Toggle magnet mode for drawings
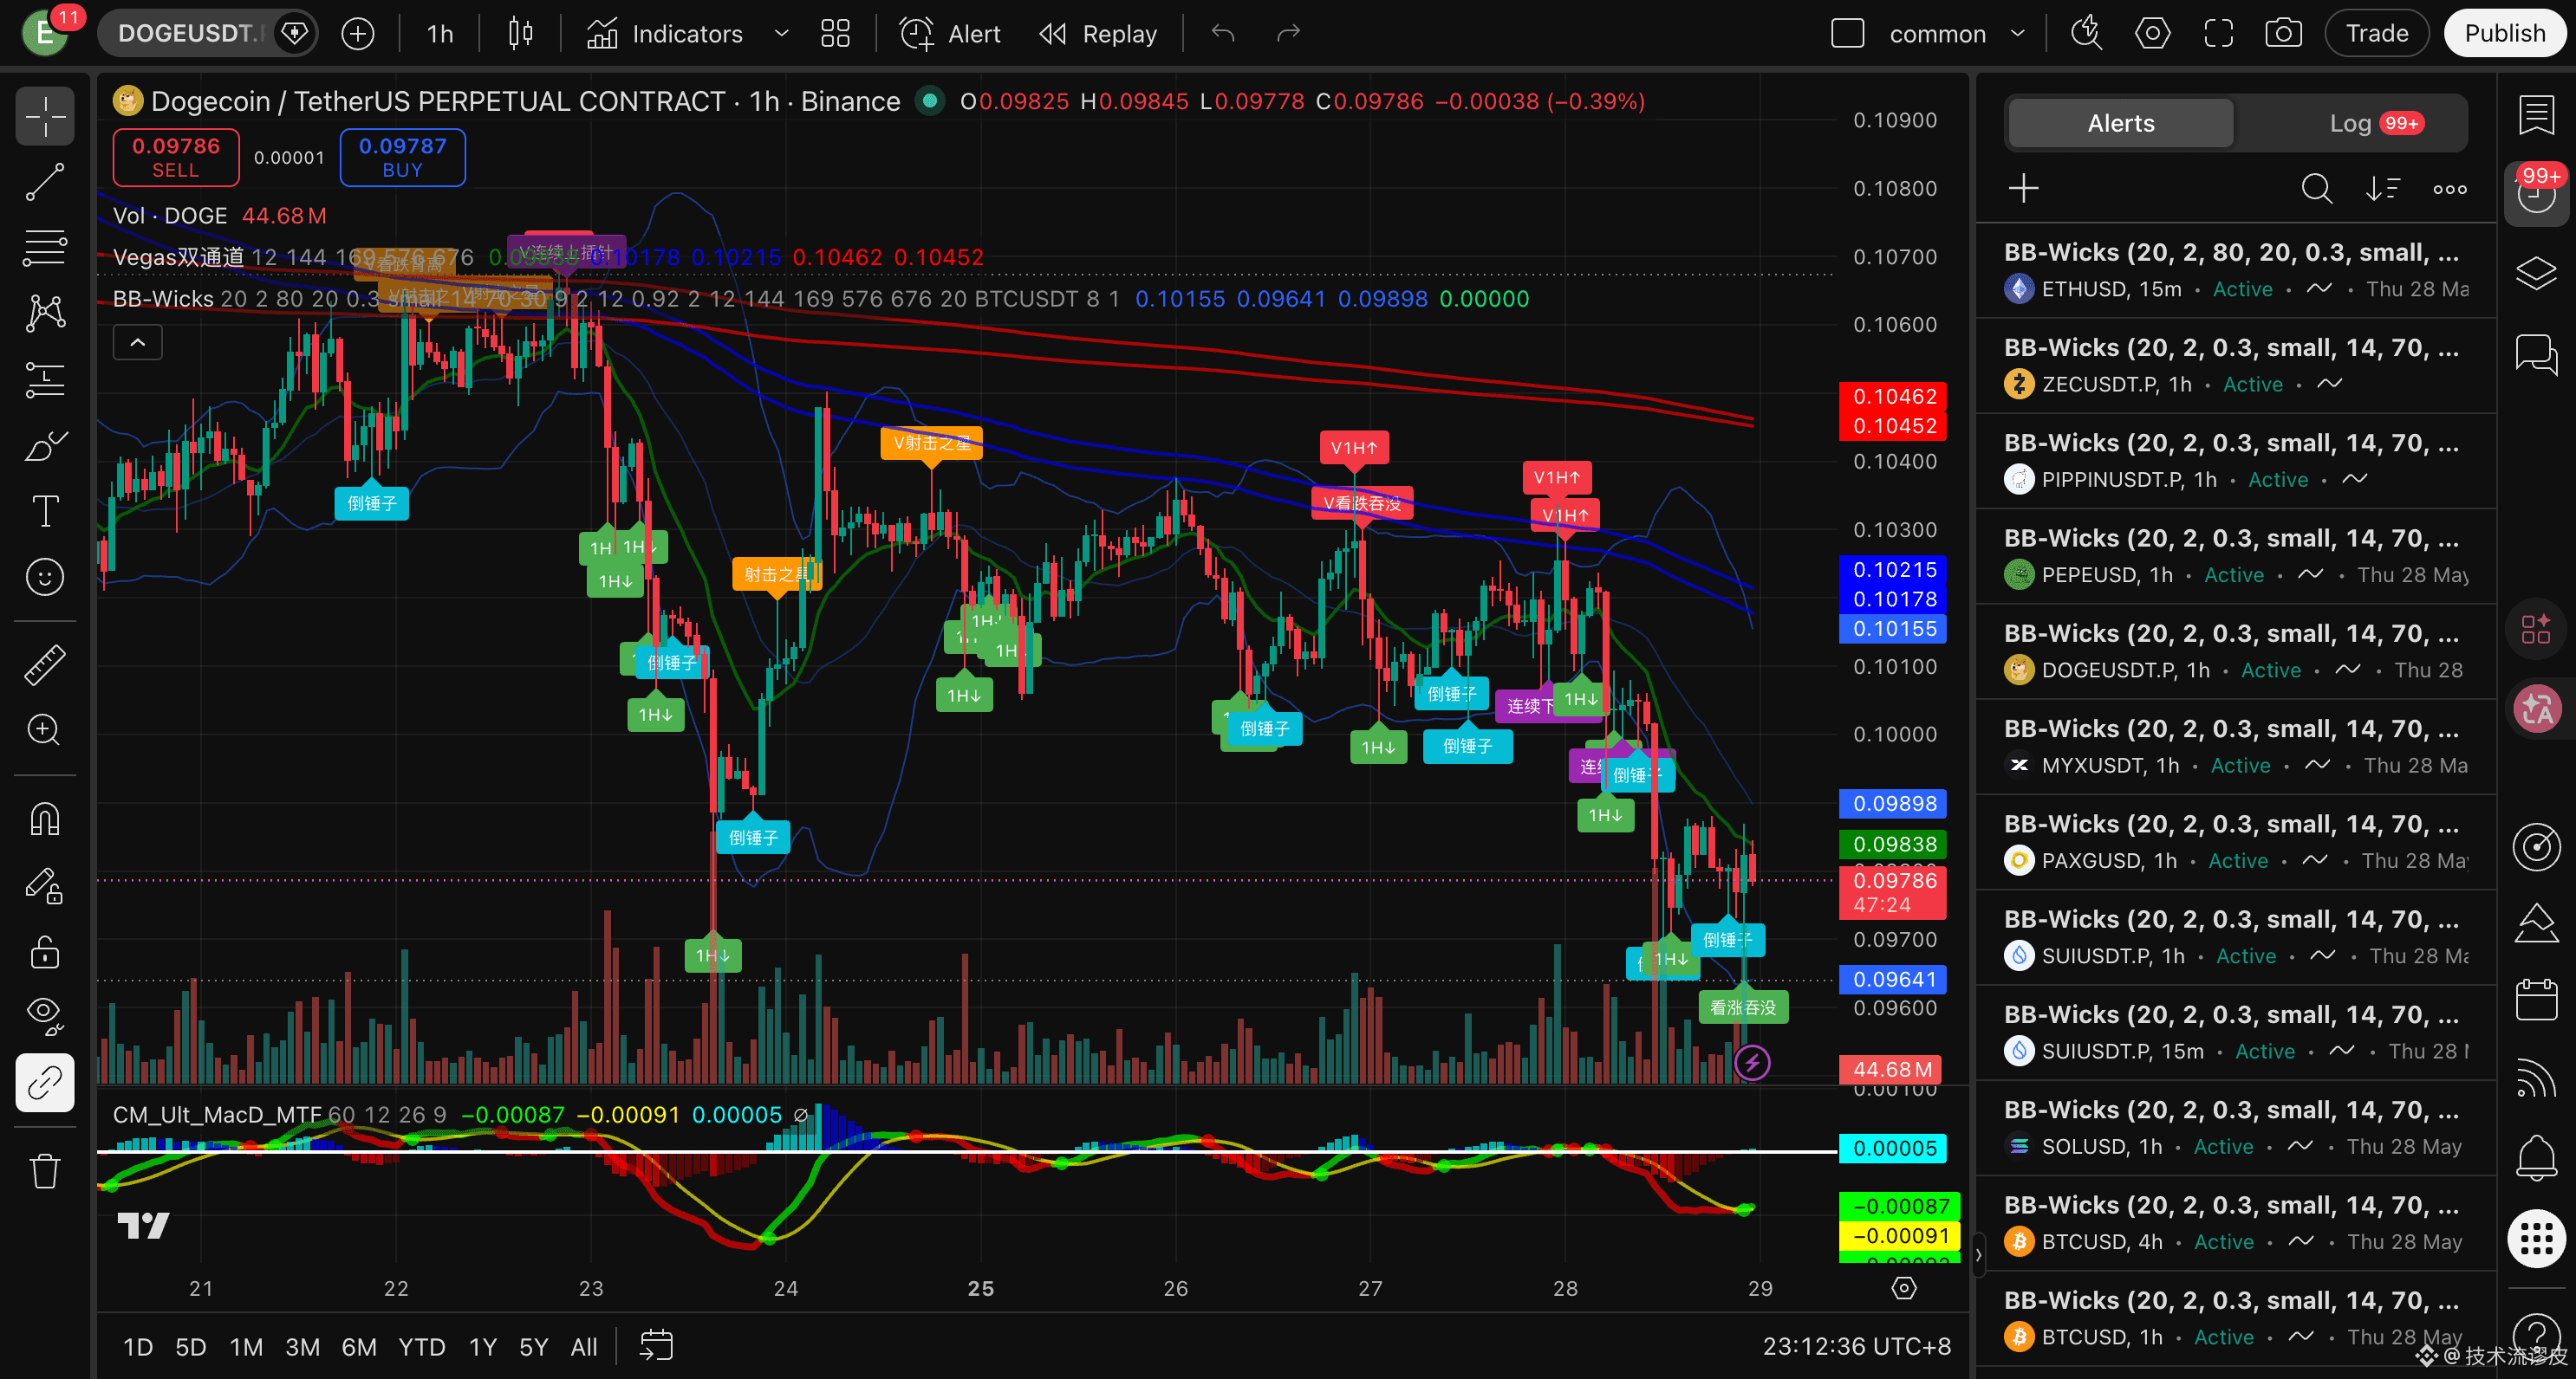 click(45, 819)
